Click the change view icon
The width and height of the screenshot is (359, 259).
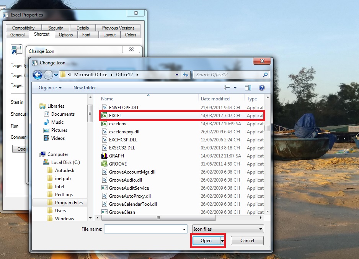(227, 88)
